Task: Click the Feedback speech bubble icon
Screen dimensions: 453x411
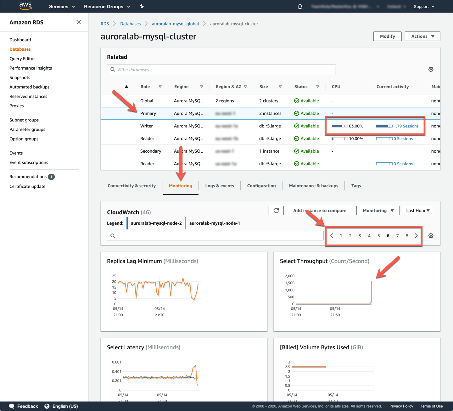Action: (12, 406)
